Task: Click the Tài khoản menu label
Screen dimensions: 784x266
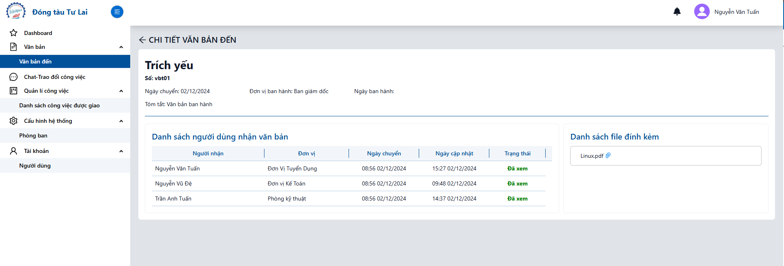Action: tap(36, 151)
